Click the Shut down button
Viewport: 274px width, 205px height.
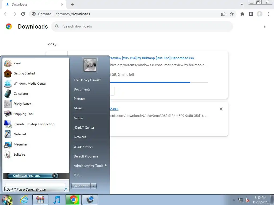tap(81, 186)
